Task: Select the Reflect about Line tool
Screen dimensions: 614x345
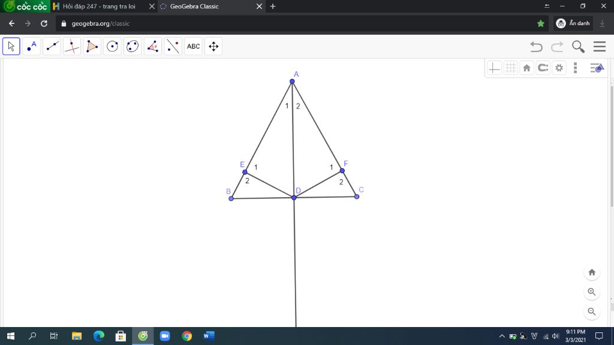Action: 173,46
